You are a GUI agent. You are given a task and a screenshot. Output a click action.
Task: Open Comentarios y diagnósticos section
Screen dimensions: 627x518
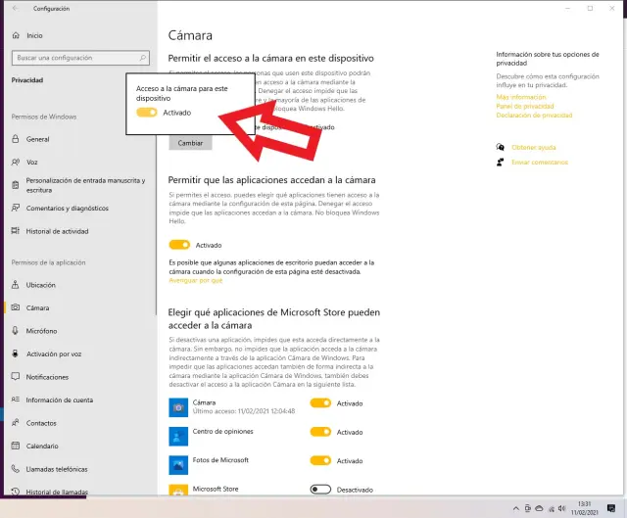click(67, 209)
